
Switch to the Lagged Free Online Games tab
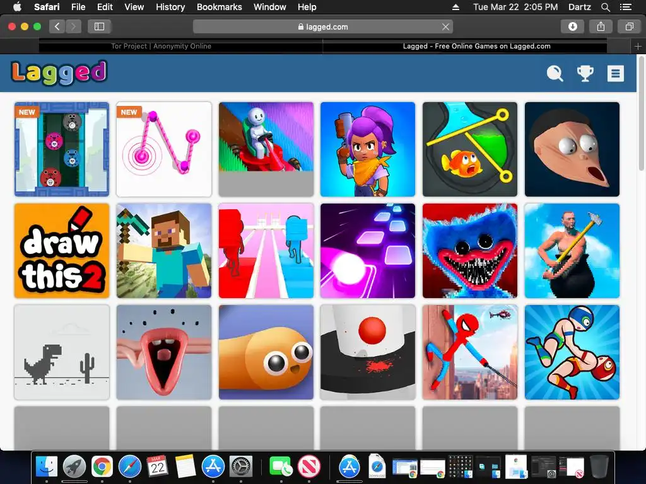[x=477, y=46]
